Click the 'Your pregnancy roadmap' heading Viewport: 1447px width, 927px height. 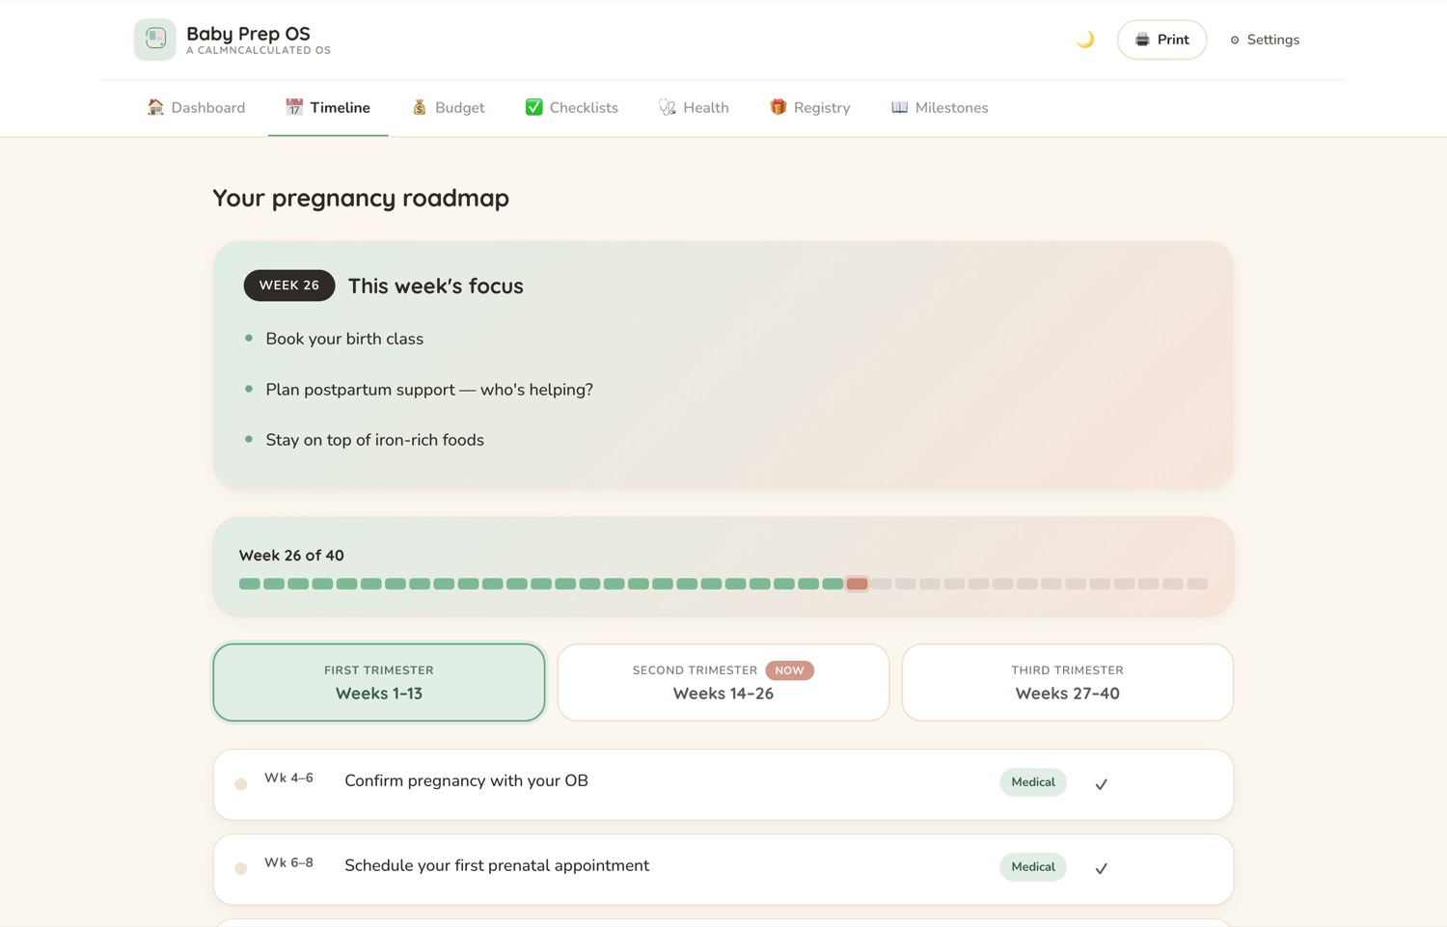pos(361,198)
